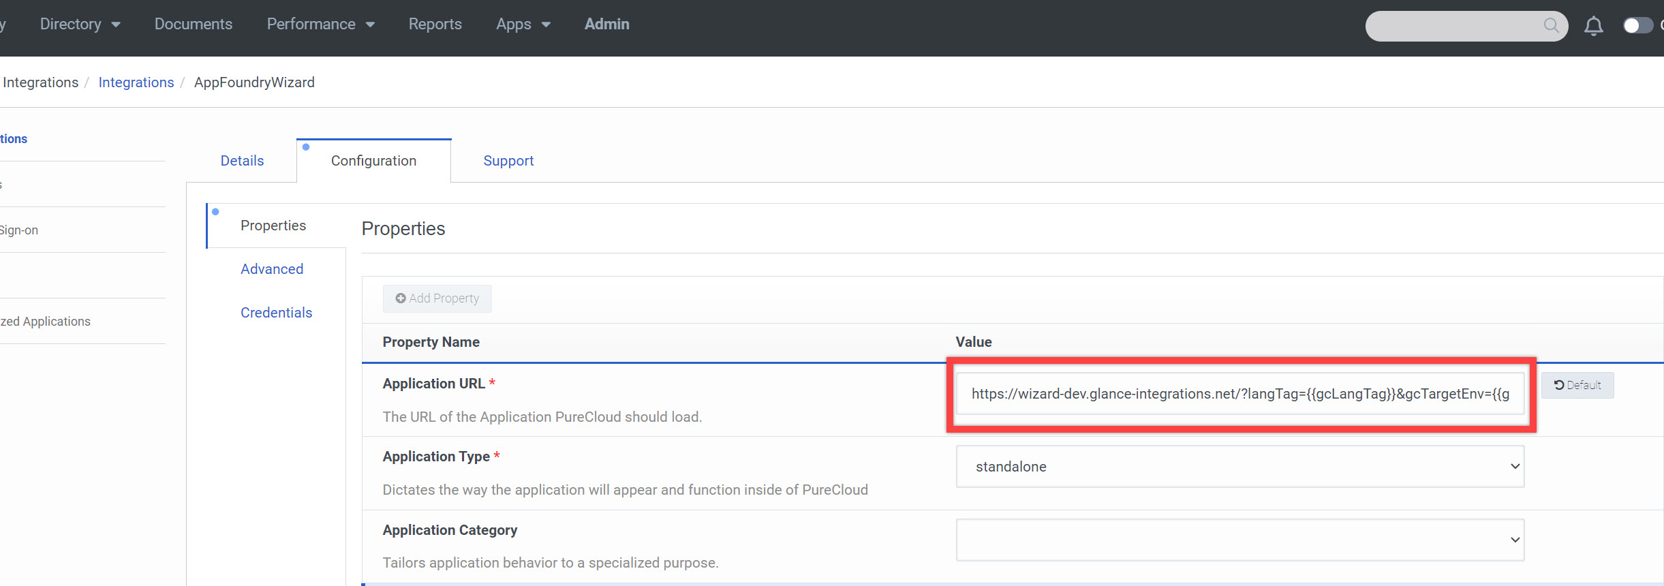Switch to the Support tab
1664x586 pixels.
coord(508,161)
